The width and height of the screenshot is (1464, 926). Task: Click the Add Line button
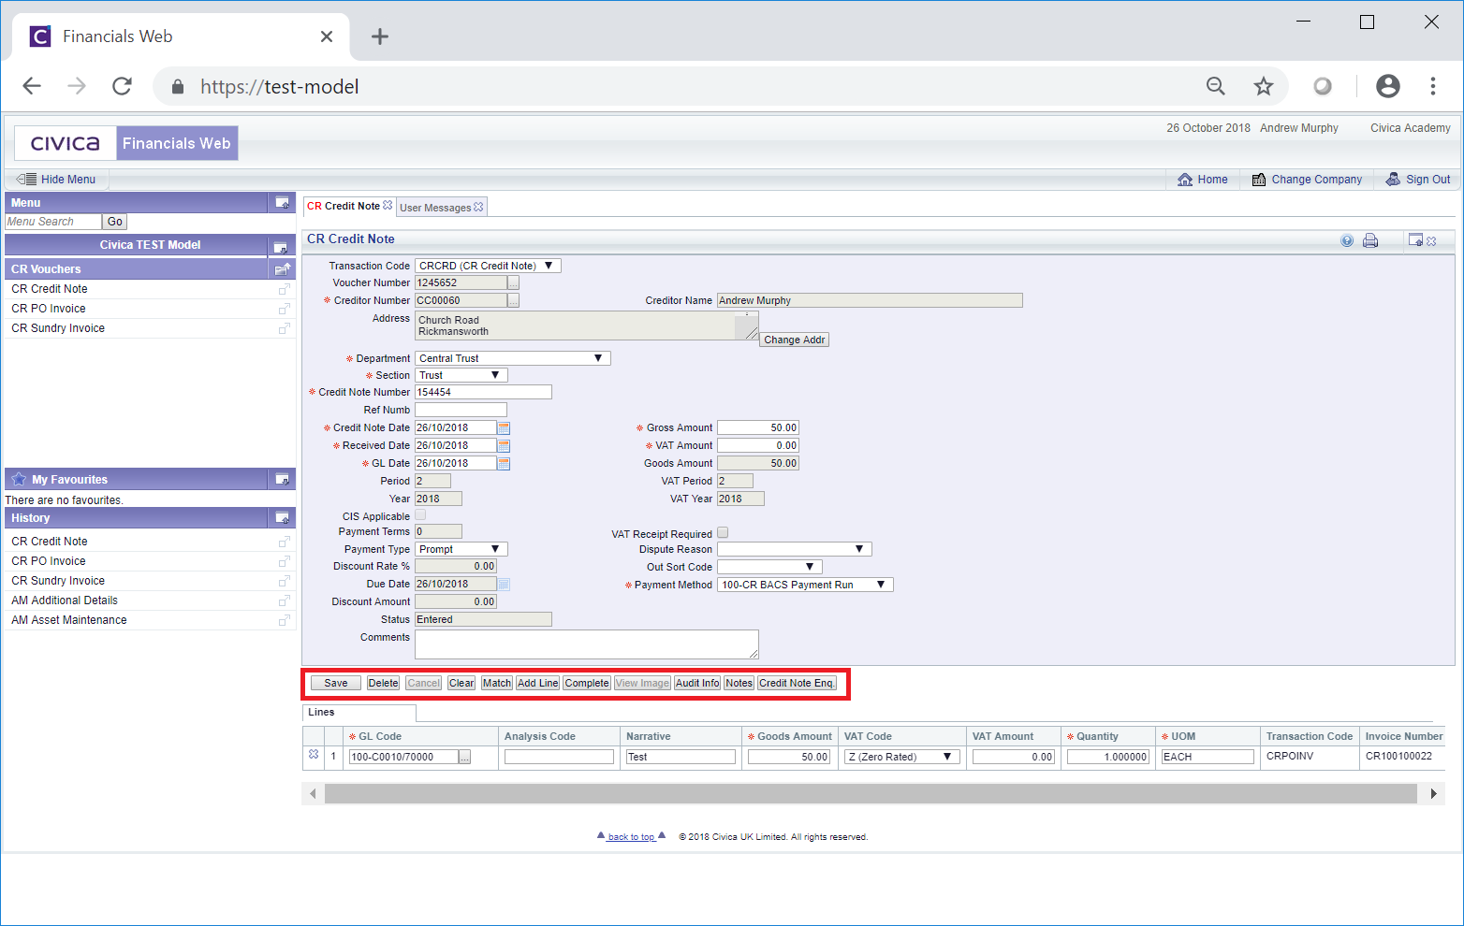coord(538,683)
